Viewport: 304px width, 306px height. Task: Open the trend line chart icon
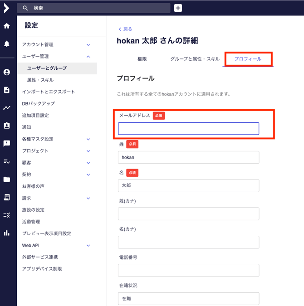7,108
